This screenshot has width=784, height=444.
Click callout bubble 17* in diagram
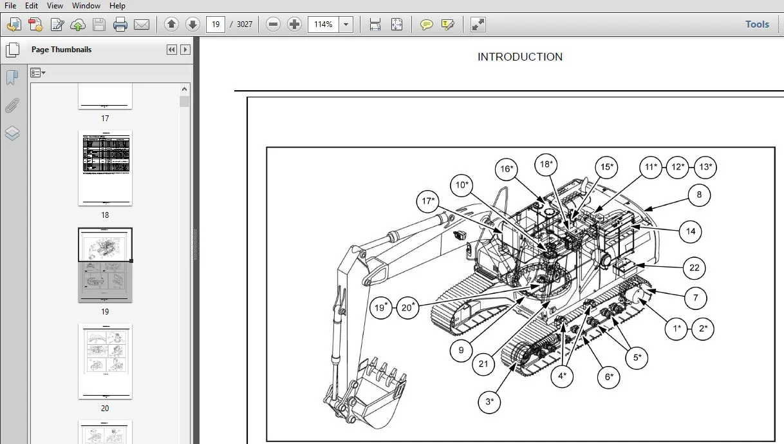pyautogui.click(x=428, y=202)
